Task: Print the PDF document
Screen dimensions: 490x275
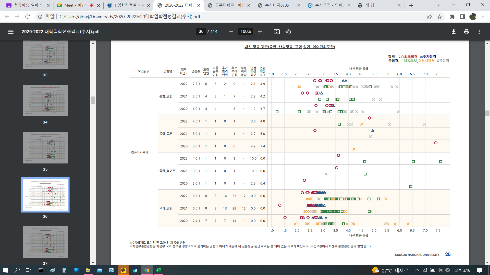Action: click(466, 32)
